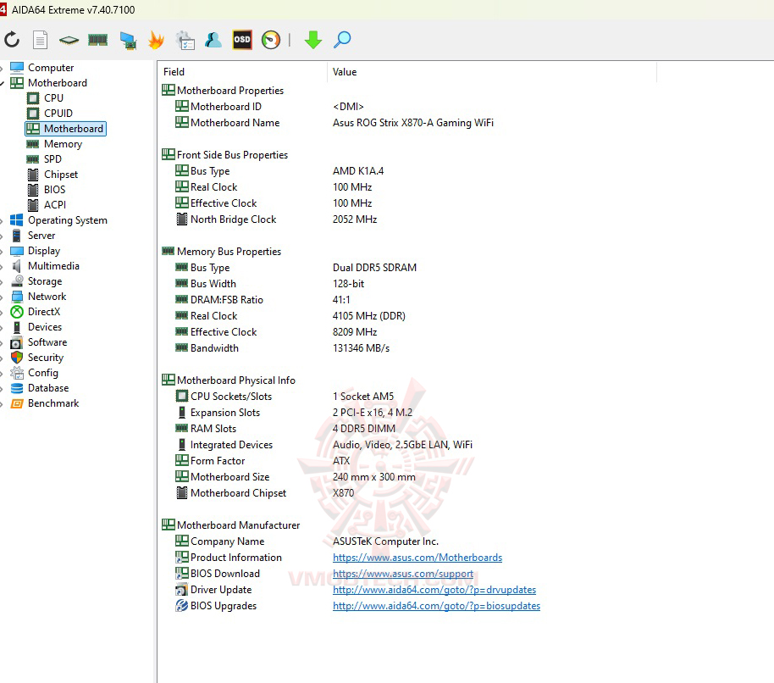Expand the Storage tree node

pyautogui.click(x=2, y=281)
